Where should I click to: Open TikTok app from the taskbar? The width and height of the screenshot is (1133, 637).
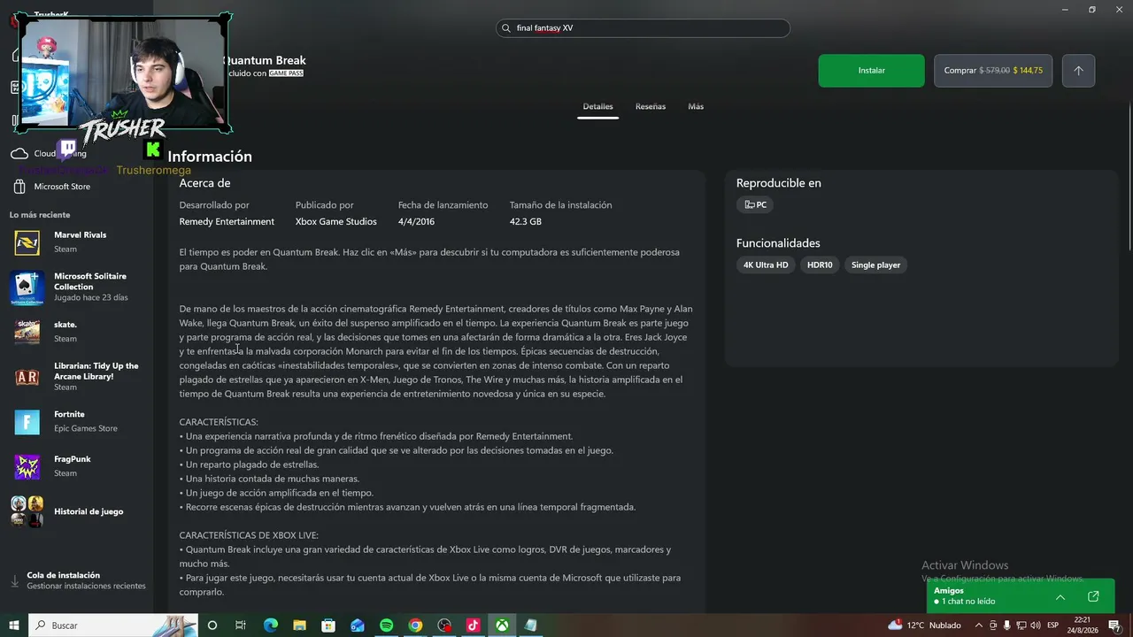point(473,625)
